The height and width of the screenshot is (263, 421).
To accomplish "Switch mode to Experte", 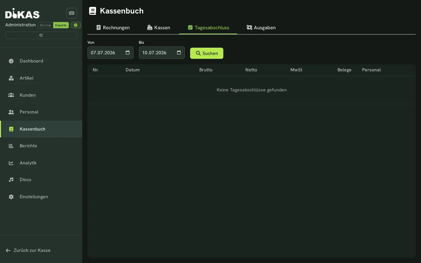I will [x=61, y=25].
